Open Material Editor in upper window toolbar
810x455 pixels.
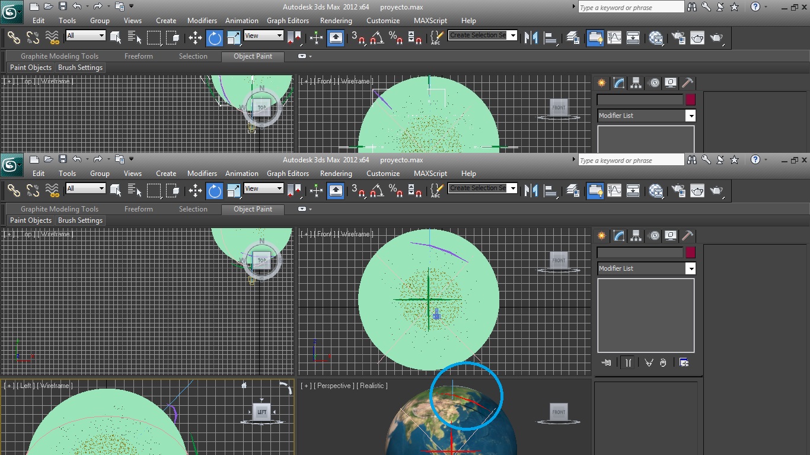pos(656,37)
